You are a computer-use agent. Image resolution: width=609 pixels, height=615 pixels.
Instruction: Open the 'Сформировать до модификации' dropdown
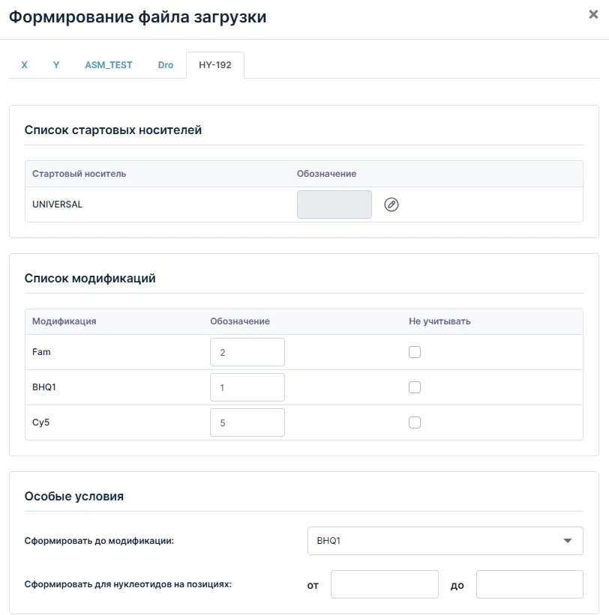(445, 541)
